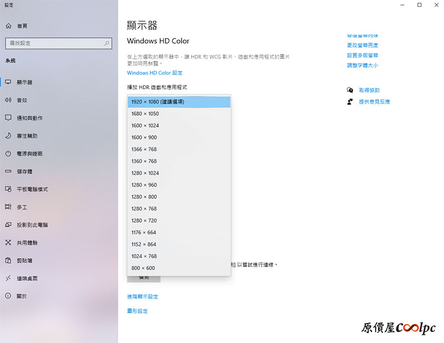Choose the 平板電腦模式 icon in sidebar
Screen dimensions: 444x343
click(8, 189)
